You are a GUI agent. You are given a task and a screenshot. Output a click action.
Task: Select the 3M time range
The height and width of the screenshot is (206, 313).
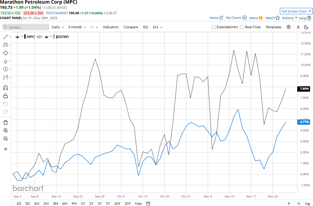pyautogui.click(x=55, y=203)
